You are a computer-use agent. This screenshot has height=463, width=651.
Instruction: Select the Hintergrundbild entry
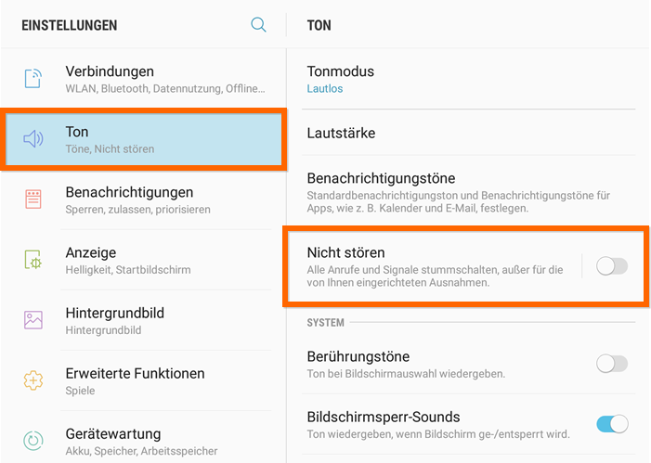(144, 320)
